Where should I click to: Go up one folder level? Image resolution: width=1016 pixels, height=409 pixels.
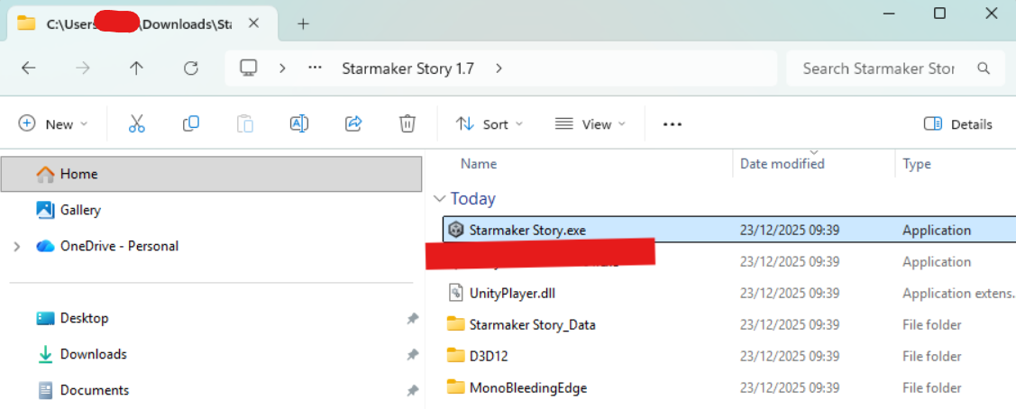click(136, 68)
